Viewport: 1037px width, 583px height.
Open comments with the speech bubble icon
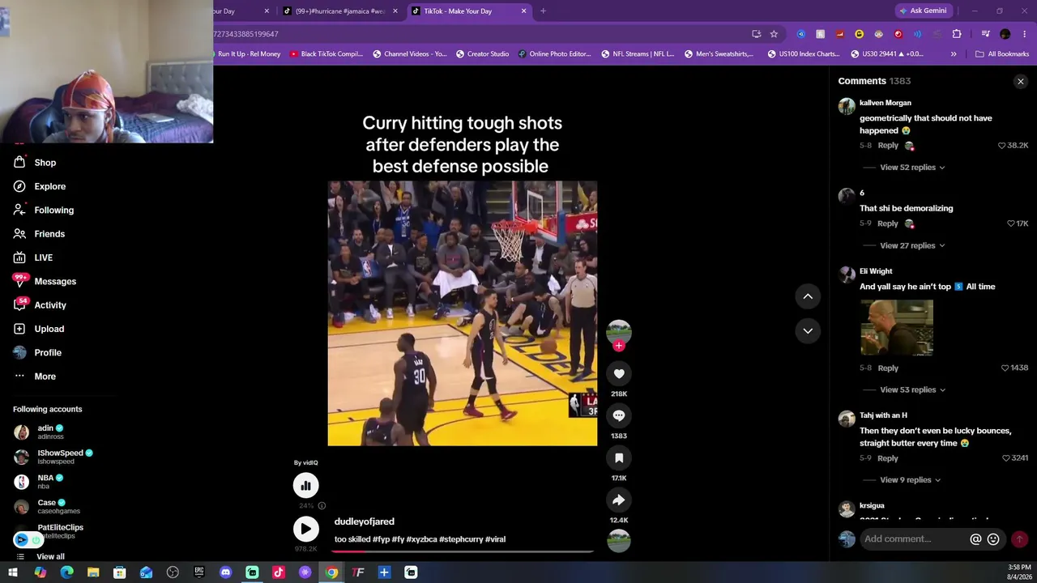(x=619, y=415)
